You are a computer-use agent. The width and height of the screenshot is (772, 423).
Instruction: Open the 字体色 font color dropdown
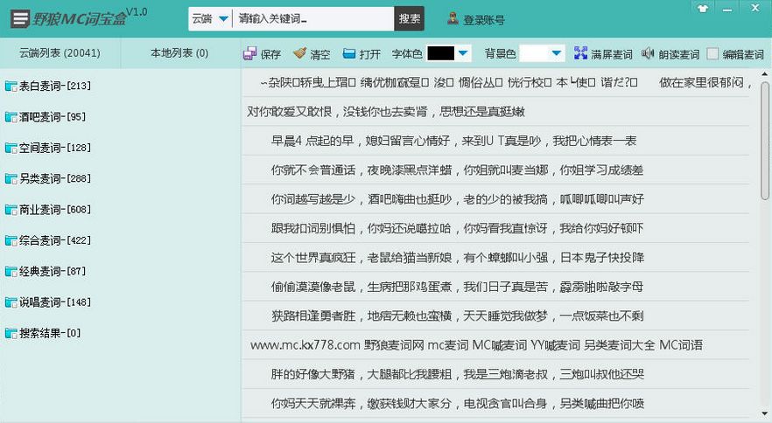pyautogui.click(x=463, y=54)
